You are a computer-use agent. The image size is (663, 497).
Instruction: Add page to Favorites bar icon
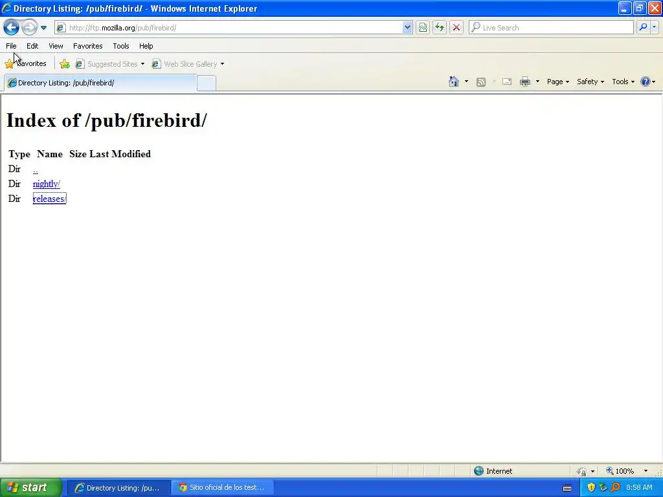coord(65,64)
